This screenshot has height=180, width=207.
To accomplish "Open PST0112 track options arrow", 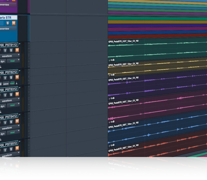I will coord(20,44).
